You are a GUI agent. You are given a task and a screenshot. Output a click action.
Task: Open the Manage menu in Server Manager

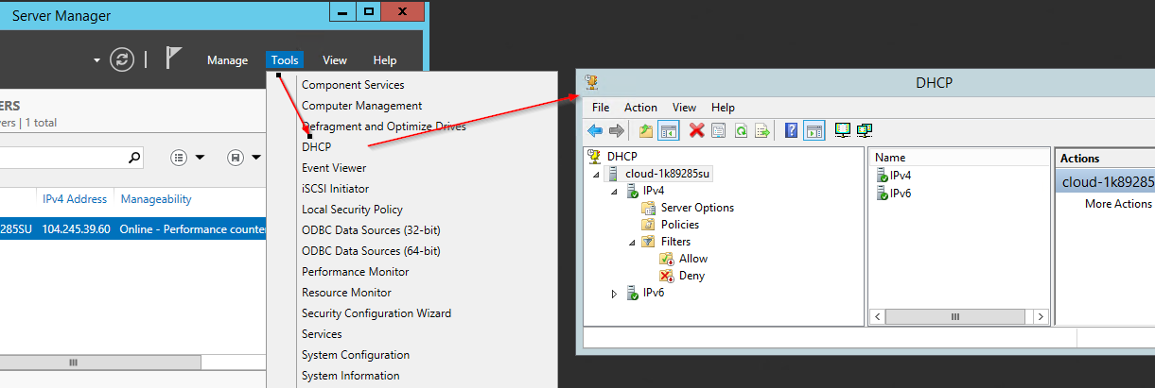pyautogui.click(x=227, y=60)
